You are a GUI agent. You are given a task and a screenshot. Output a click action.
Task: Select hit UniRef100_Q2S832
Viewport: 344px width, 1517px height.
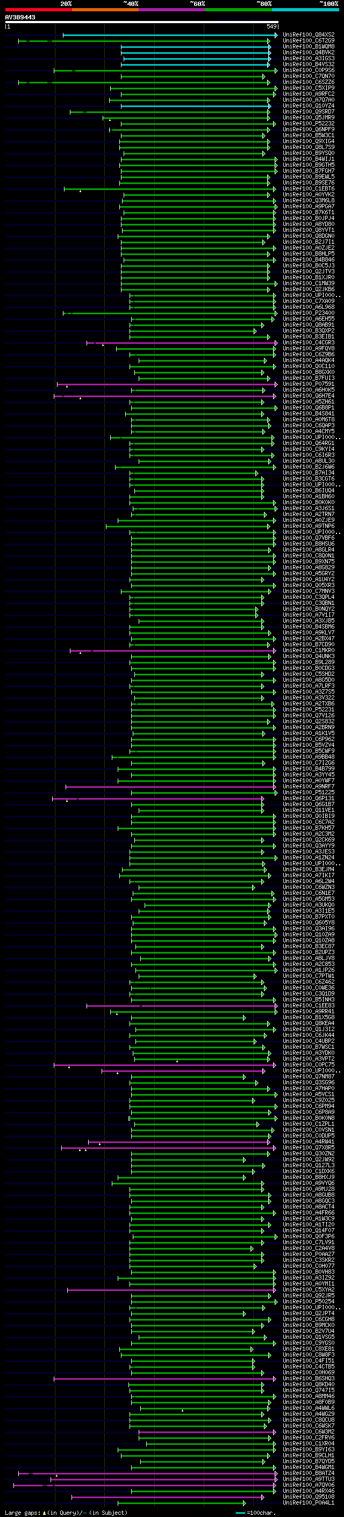(x=309, y=722)
